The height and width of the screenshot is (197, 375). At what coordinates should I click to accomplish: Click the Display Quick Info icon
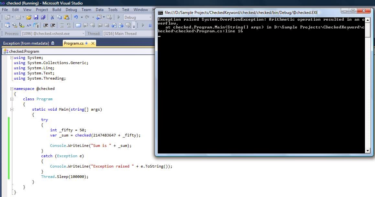coord(22,25)
